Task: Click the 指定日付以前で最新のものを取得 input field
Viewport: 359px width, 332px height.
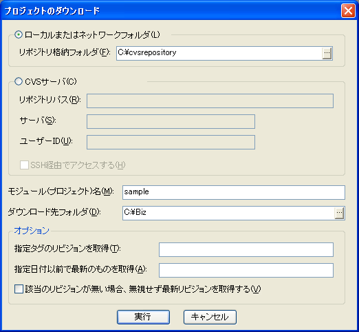Action: [x=246, y=270]
